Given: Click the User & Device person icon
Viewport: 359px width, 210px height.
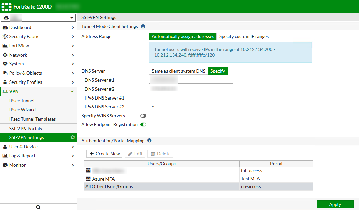Looking at the screenshot, I should pyautogui.click(x=5, y=147).
